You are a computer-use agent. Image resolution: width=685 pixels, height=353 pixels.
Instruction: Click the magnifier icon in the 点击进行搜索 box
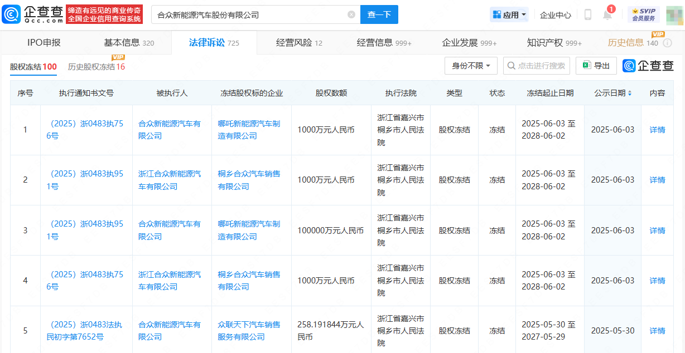click(x=512, y=66)
